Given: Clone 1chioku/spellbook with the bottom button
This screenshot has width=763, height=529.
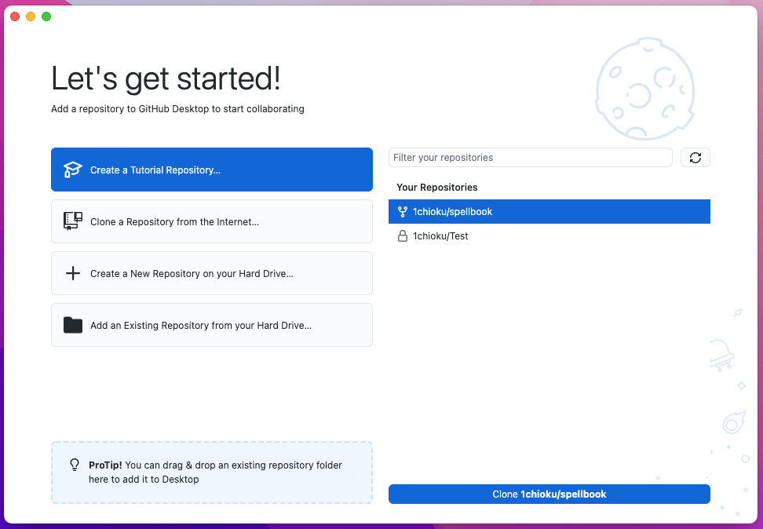Looking at the screenshot, I should pos(549,494).
